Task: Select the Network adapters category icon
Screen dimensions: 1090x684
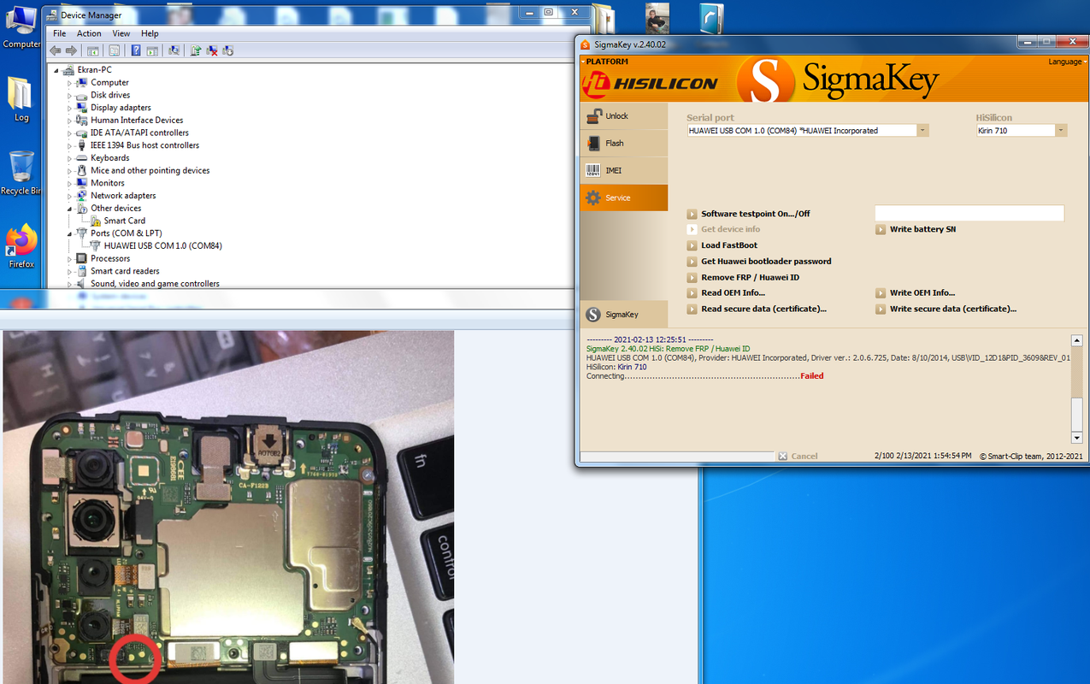Action: pyautogui.click(x=82, y=196)
